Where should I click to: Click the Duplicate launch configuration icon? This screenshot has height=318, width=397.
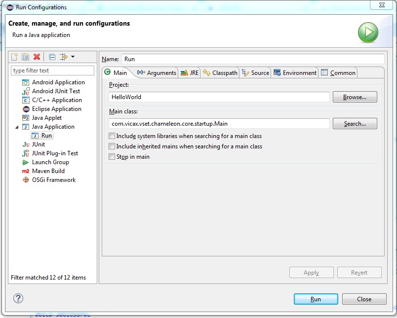[x=26, y=57]
